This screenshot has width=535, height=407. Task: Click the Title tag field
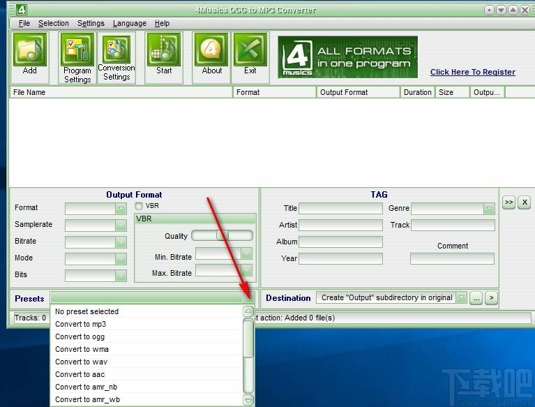[340, 208]
